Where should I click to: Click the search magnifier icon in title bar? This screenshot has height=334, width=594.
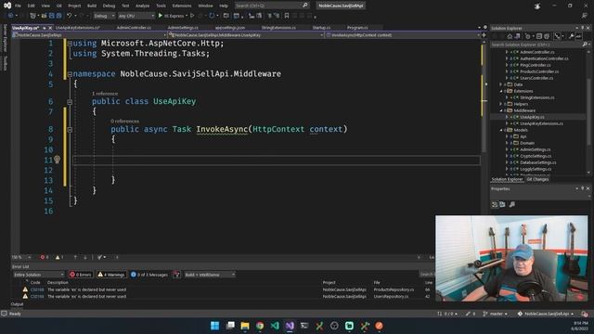[305, 6]
